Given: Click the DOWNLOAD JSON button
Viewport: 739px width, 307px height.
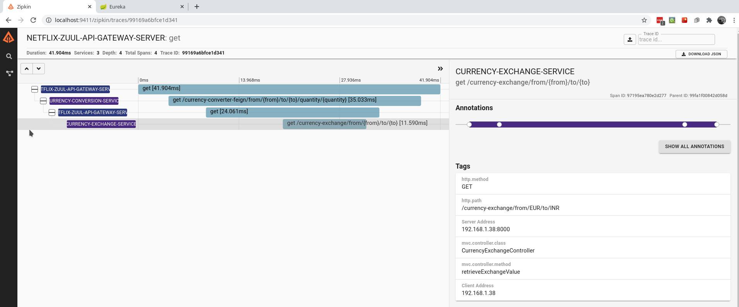Looking at the screenshot, I should (701, 54).
